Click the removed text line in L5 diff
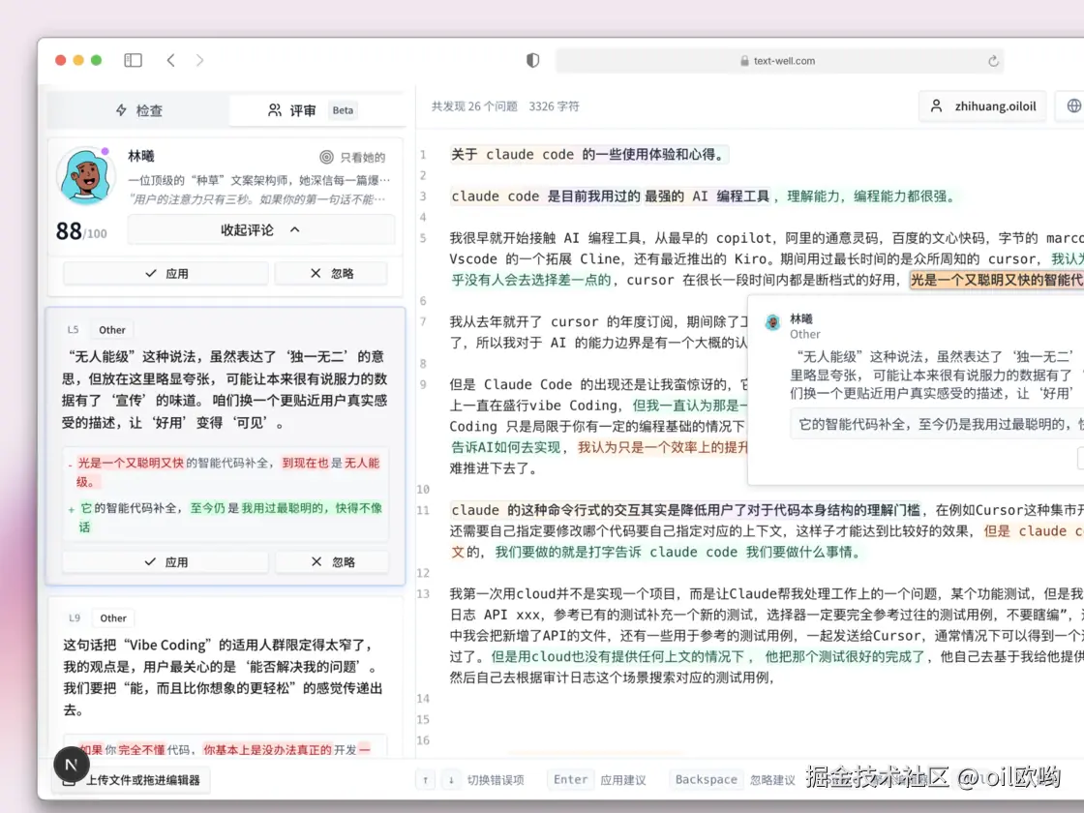The width and height of the screenshot is (1084, 813). click(x=226, y=472)
